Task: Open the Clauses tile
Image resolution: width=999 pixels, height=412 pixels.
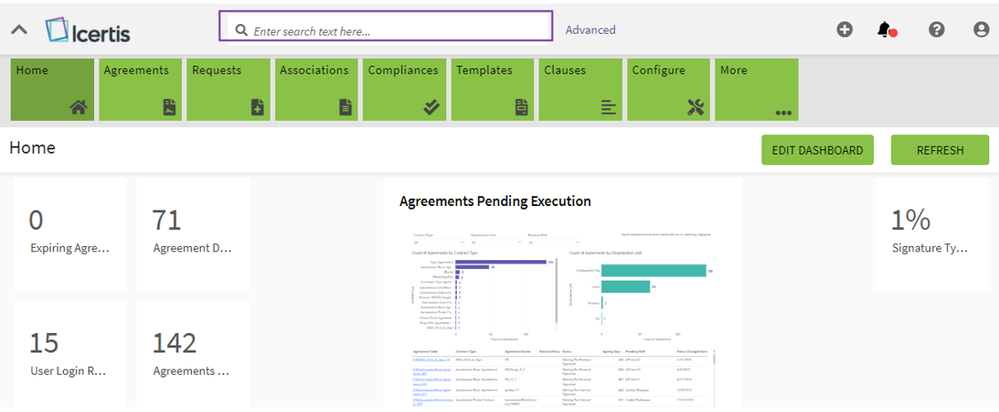Action: (x=580, y=90)
